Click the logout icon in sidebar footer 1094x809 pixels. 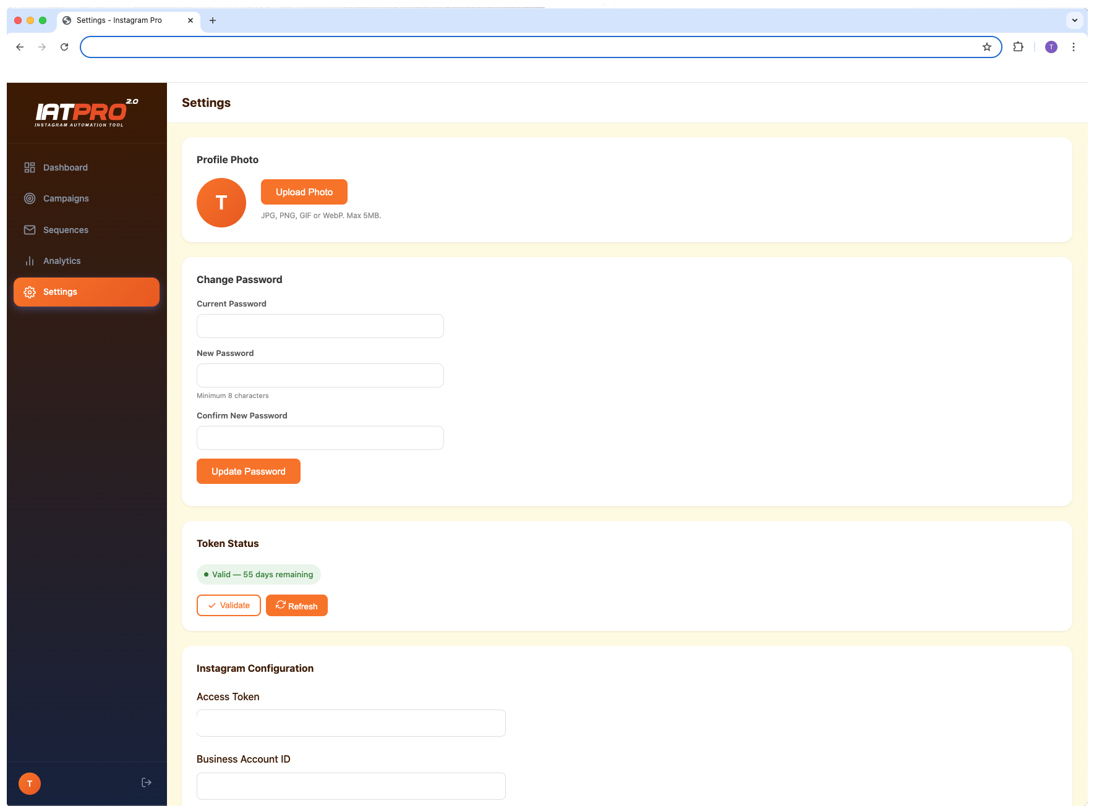click(147, 782)
